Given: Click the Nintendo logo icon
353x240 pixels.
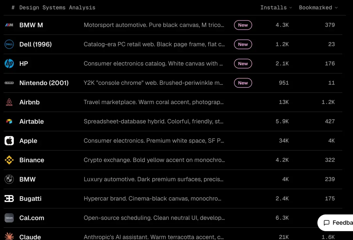Looking at the screenshot, I should click(9, 83).
